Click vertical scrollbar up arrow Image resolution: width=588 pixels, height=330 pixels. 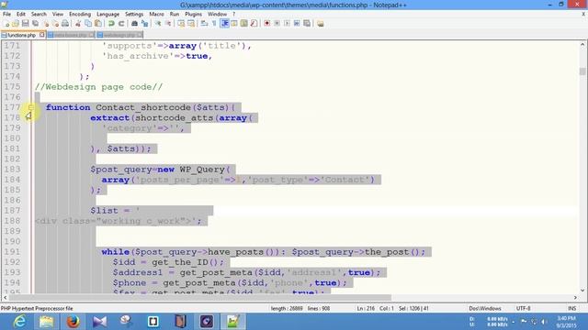(x=582, y=45)
